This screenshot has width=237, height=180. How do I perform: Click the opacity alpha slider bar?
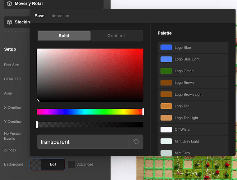(90, 125)
